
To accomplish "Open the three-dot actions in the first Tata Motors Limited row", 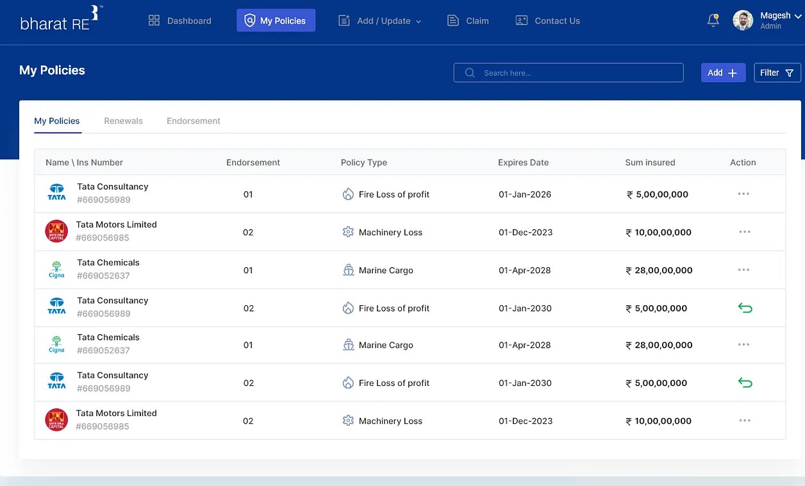I will coord(744,232).
